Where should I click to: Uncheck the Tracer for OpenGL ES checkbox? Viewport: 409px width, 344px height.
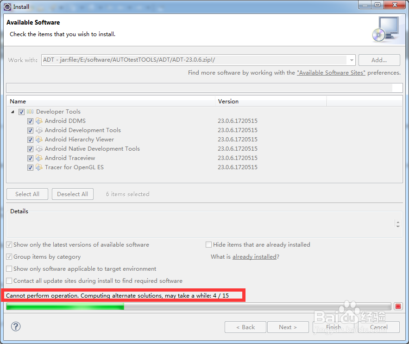pyautogui.click(x=30, y=167)
